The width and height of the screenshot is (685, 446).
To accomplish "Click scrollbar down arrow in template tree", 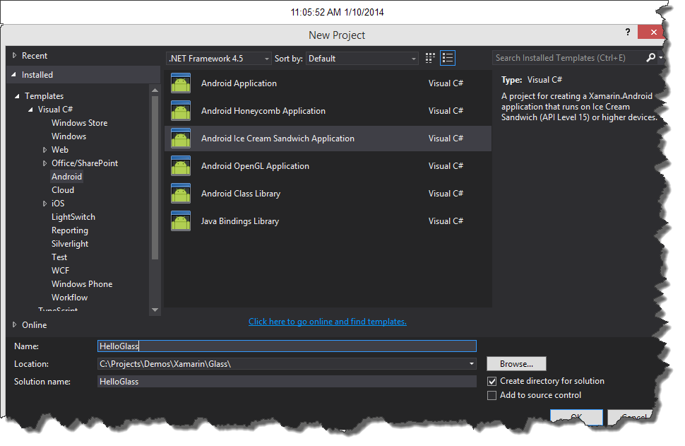I will click(x=155, y=310).
